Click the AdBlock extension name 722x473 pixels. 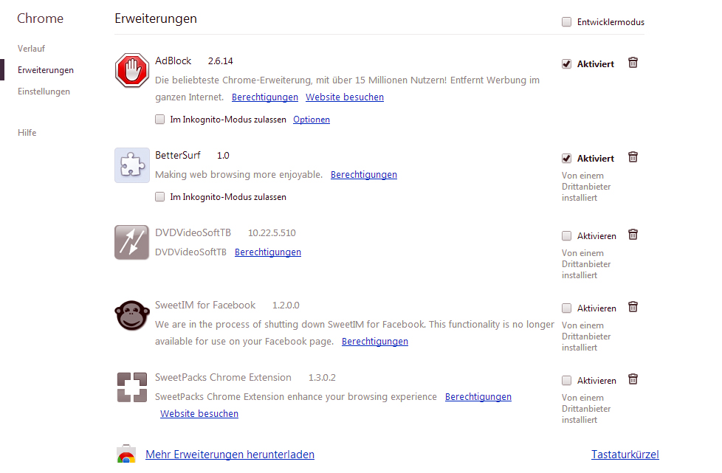pos(173,61)
